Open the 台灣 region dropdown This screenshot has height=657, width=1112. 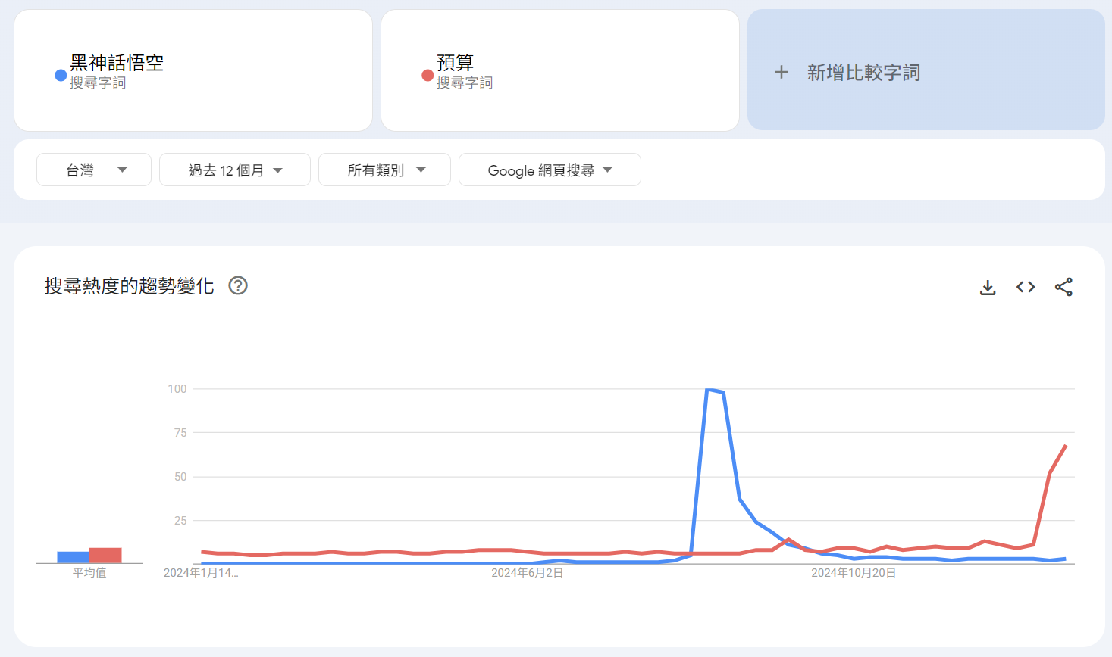tap(94, 170)
